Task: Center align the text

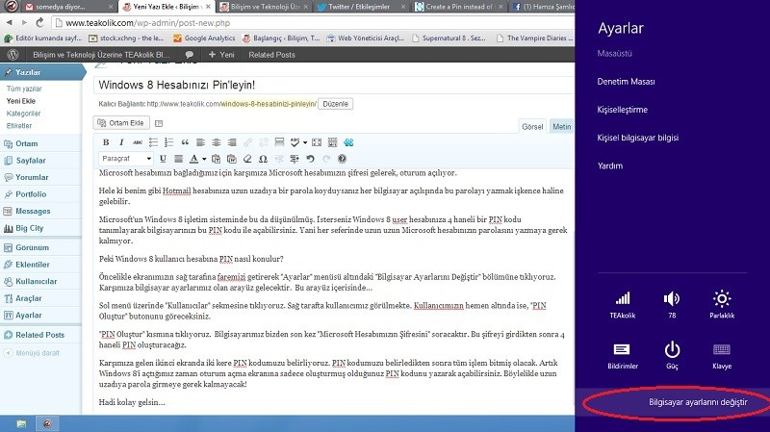Action: pos(216,142)
